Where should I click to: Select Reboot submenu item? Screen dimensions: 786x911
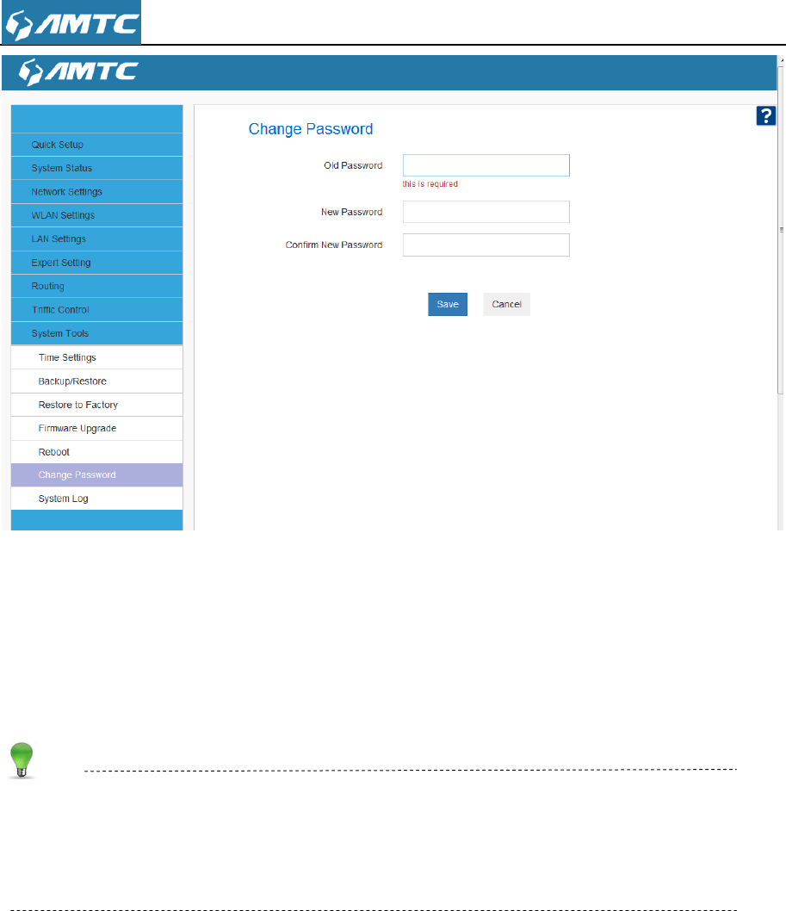click(96, 452)
